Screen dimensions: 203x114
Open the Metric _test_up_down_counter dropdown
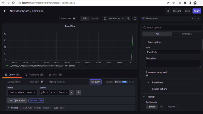[x=22, y=92]
